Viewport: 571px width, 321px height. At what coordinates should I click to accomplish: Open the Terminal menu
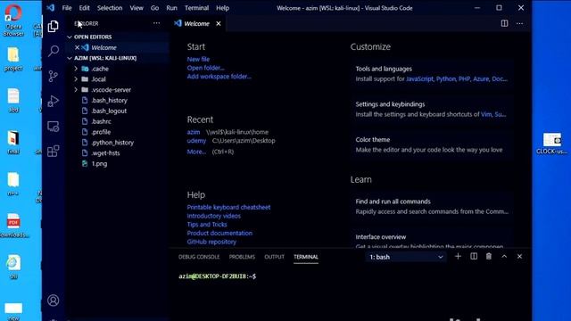tap(196, 8)
